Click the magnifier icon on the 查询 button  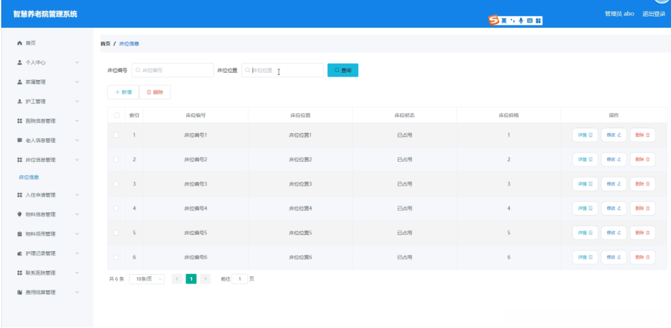tap(337, 70)
